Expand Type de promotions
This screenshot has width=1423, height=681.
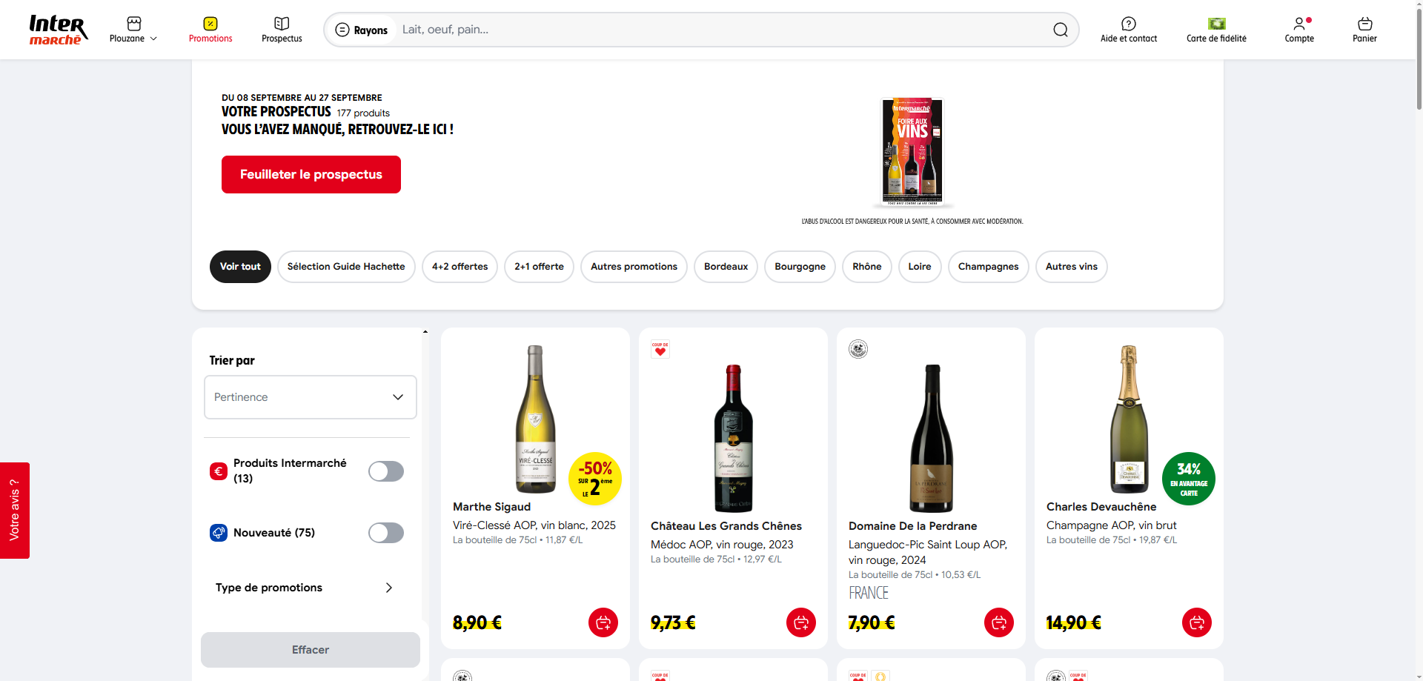(304, 588)
